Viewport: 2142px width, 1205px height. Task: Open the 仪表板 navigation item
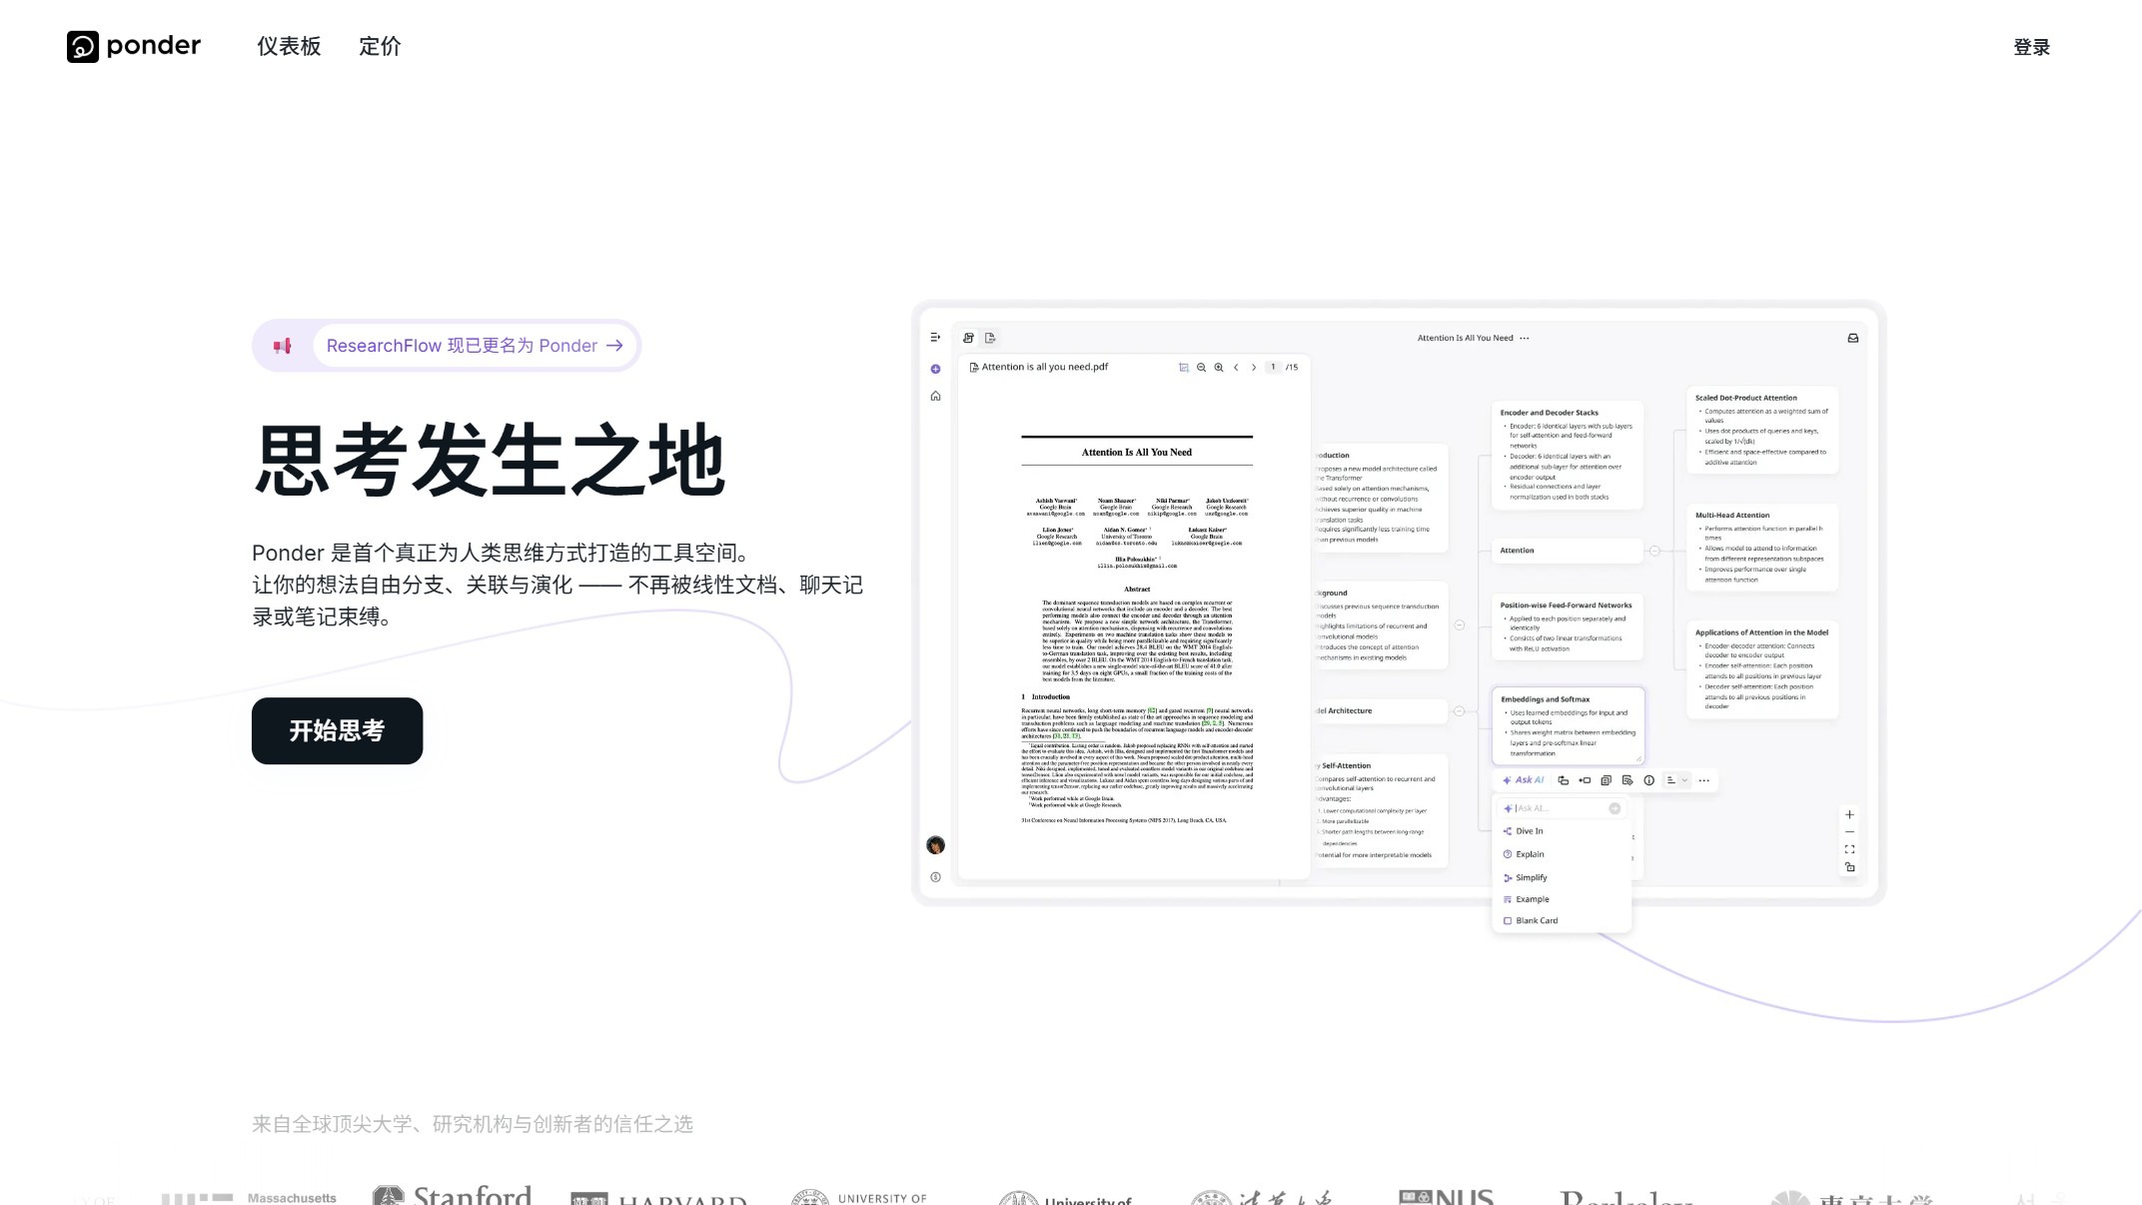[288, 46]
